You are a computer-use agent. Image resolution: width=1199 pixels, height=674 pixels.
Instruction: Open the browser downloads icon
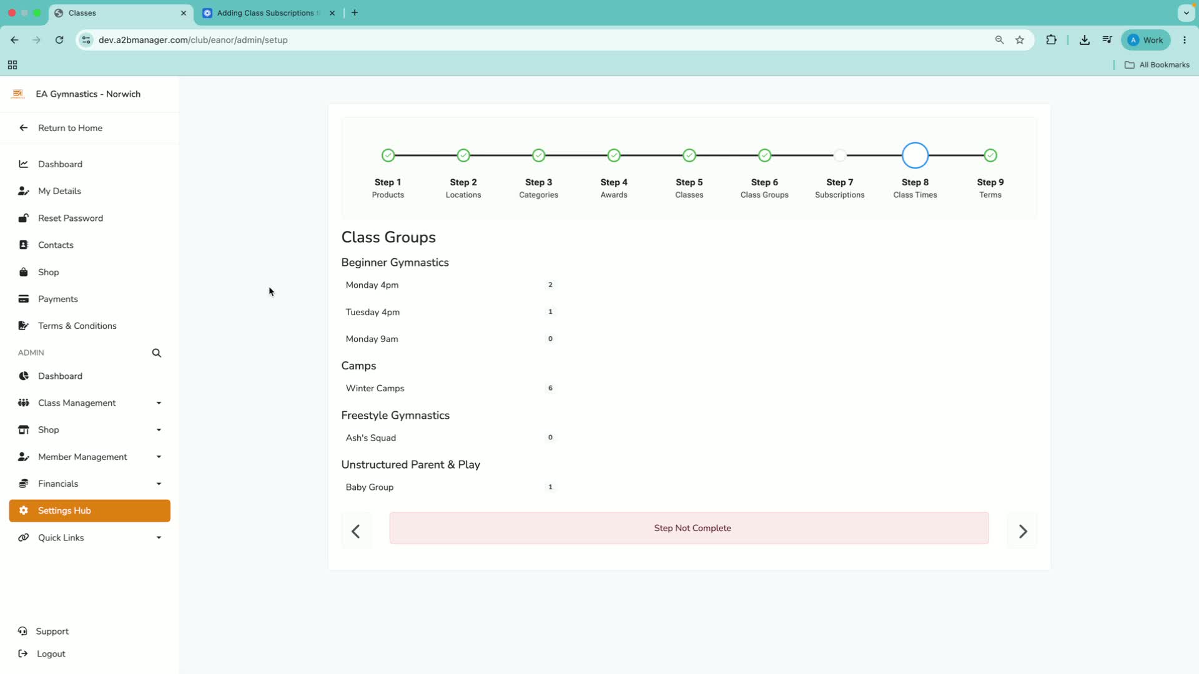1085,40
